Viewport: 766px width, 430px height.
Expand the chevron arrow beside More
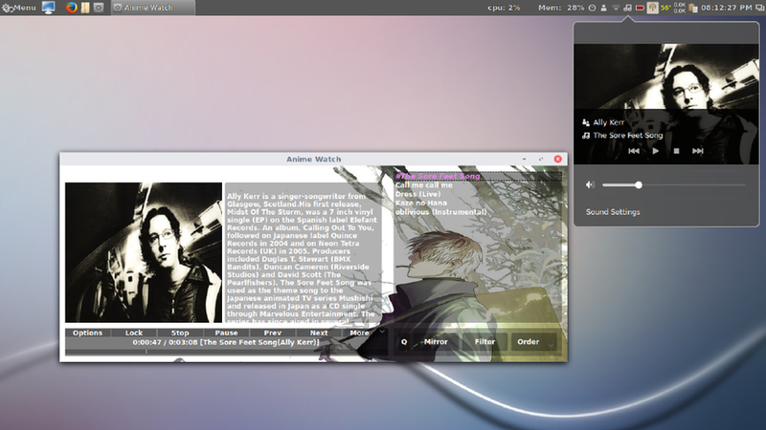tap(382, 332)
